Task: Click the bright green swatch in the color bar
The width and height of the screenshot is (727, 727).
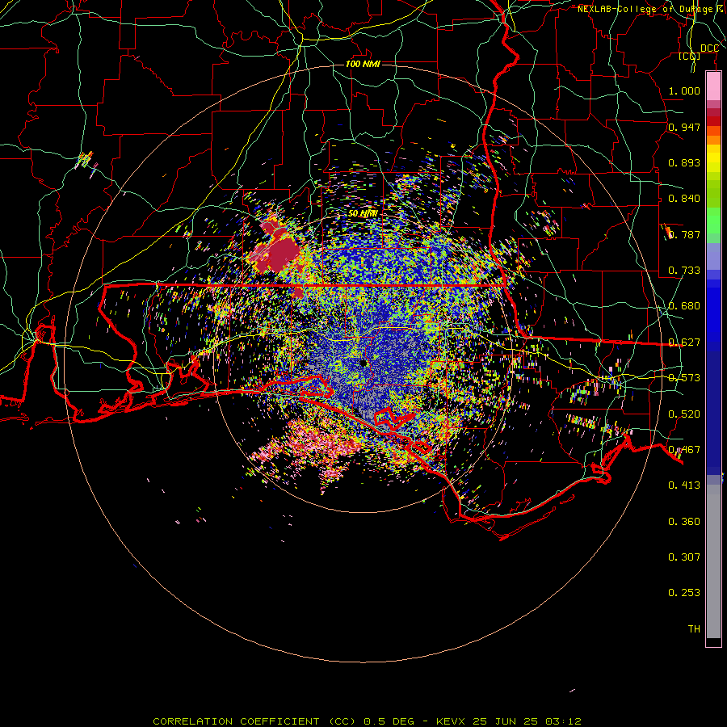Action: coord(713,221)
